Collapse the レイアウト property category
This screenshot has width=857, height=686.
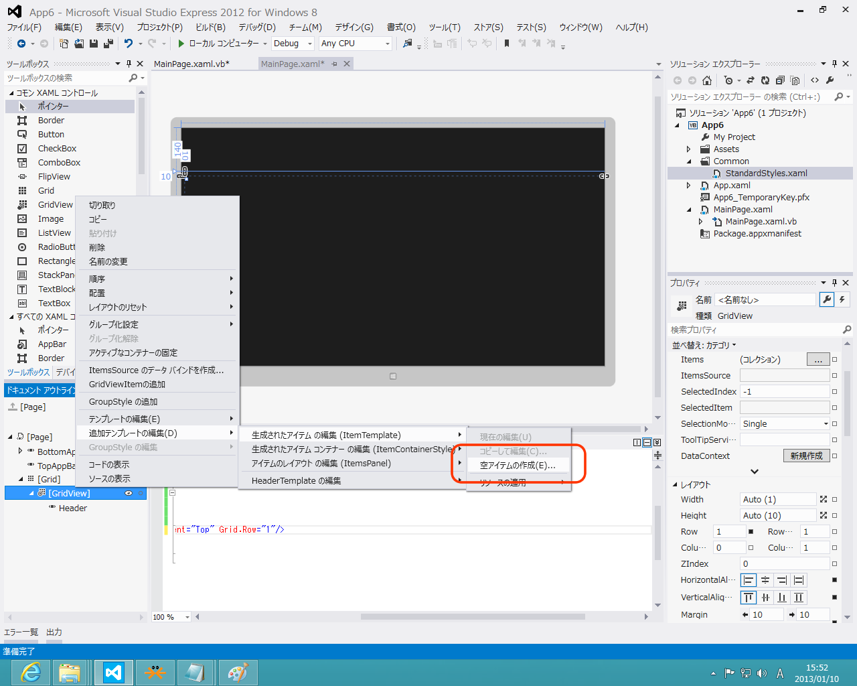coord(675,484)
